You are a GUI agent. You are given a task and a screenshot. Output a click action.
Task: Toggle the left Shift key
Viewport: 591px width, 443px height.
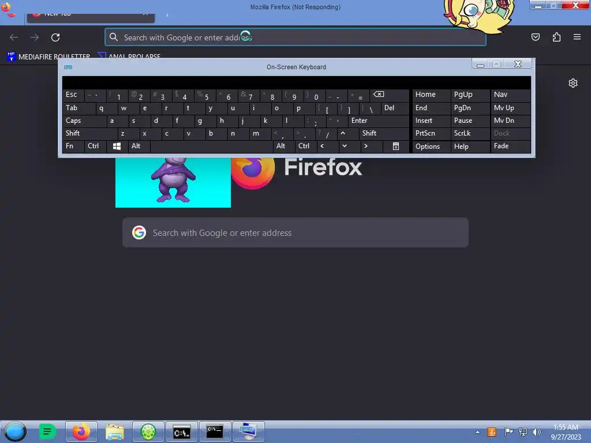pyautogui.click(x=89, y=133)
